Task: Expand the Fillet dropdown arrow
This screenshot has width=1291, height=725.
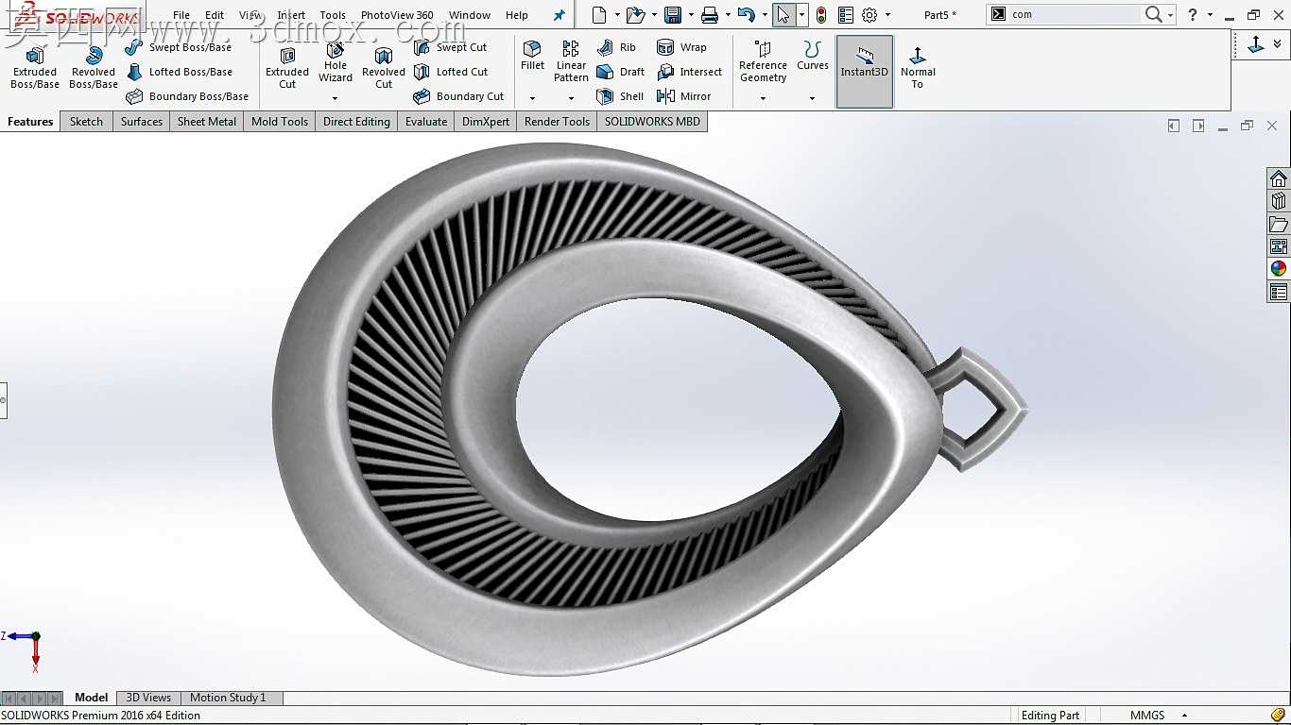Action: click(532, 98)
